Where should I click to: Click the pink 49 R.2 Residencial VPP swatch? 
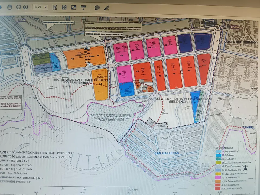click(218, 177)
